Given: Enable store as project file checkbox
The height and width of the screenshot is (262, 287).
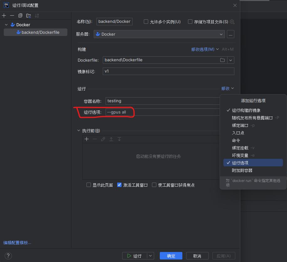Looking at the screenshot, I should coord(190,22).
